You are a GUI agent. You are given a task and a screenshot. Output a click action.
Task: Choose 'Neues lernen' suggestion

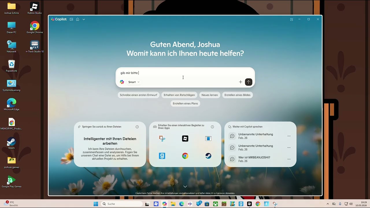(x=210, y=95)
